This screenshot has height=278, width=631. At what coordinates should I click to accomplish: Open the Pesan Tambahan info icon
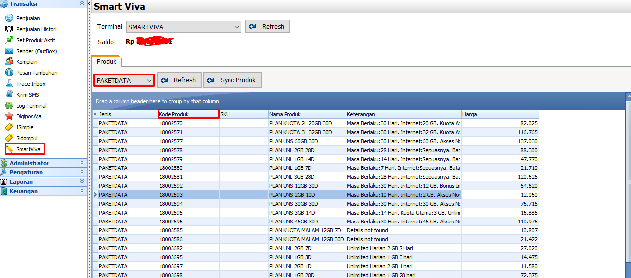coord(9,73)
